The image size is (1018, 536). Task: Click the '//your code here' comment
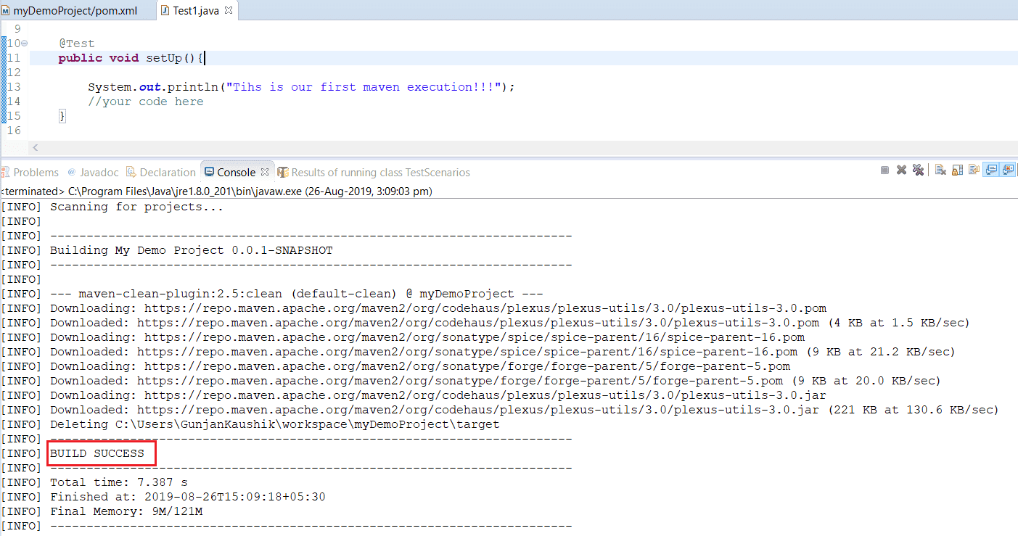146,102
